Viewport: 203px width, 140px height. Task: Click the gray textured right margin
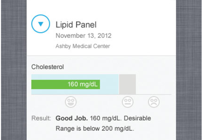coord(189,70)
